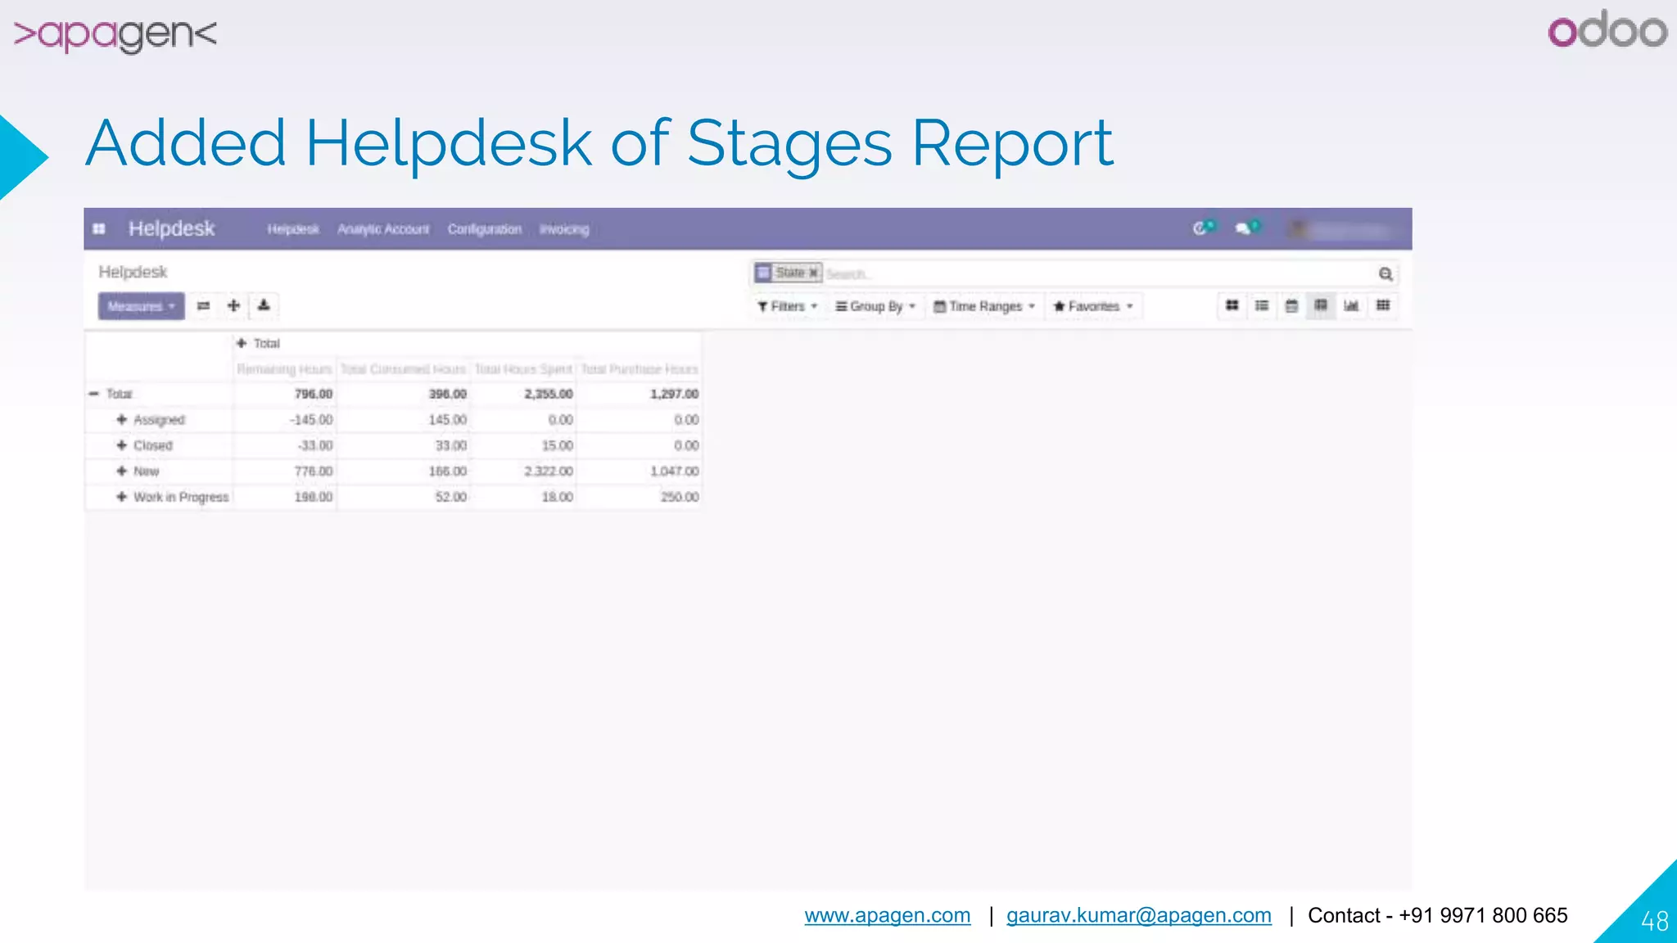Viewport: 1677px width, 943px height.
Task: Open the Helpdesk menu item
Action: pyautogui.click(x=293, y=229)
